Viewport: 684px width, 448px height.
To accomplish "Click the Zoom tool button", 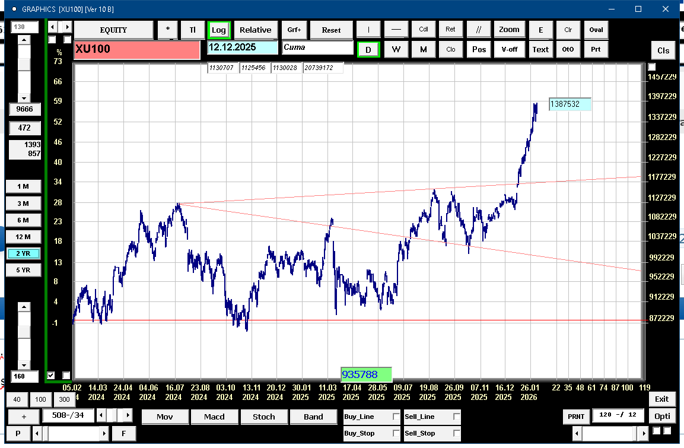I will pyautogui.click(x=509, y=30).
